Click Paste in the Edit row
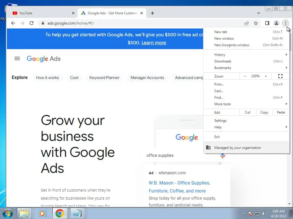293x219 pixels. (281, 112)
